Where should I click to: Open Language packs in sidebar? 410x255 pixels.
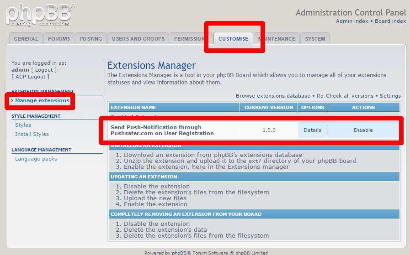pyautogui.click(x=36, y=159)
